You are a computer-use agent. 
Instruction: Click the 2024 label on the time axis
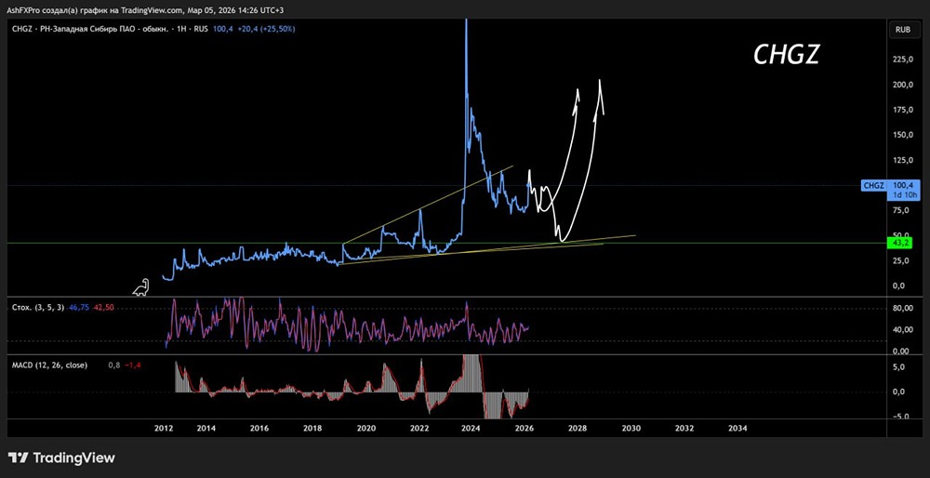pyautogui.click(x=471, y=428)
